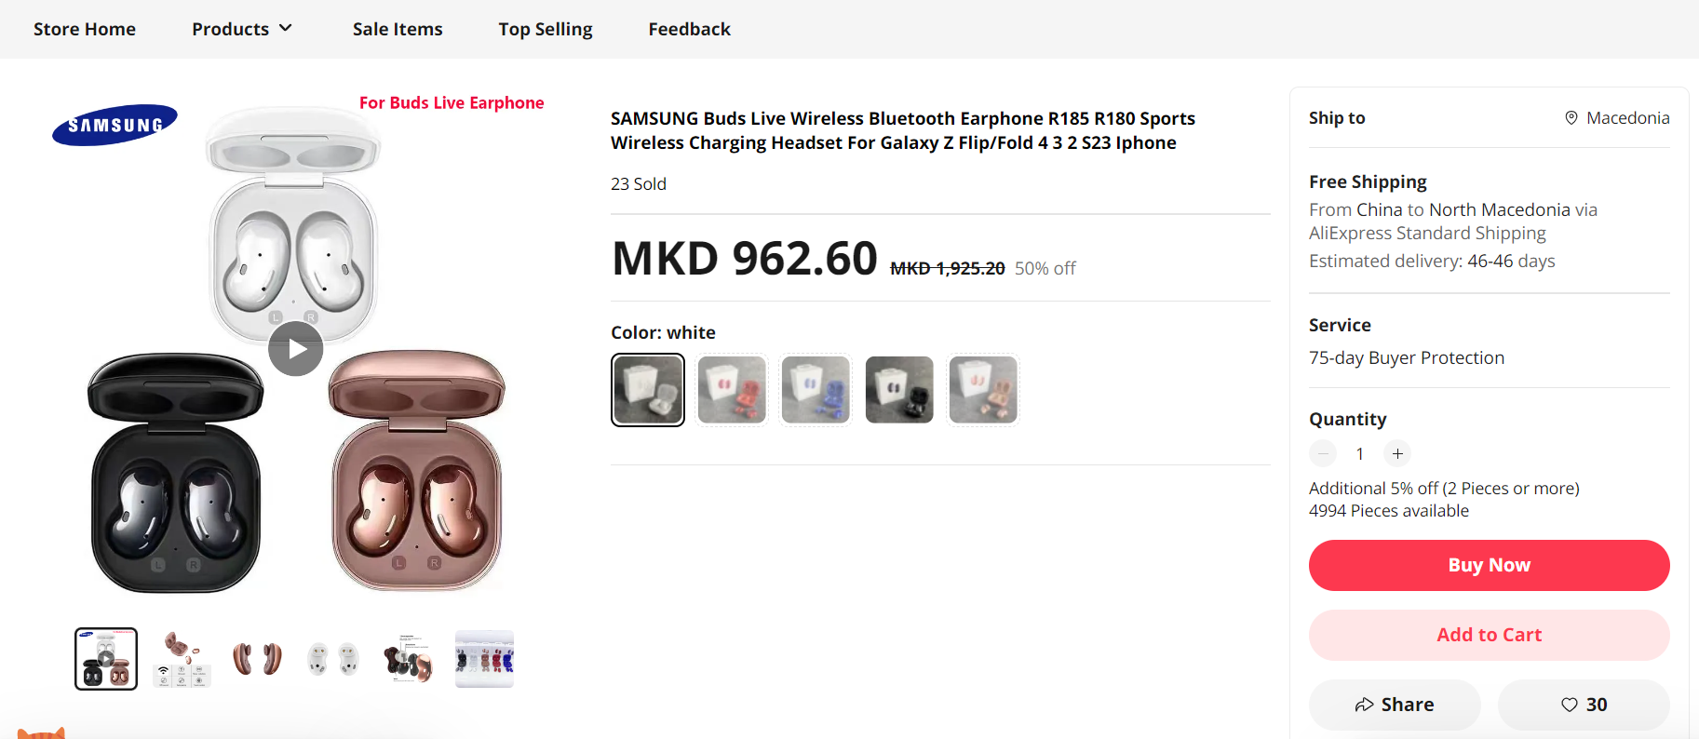Open the Store Home page
1699x739 pixels.
85,29
